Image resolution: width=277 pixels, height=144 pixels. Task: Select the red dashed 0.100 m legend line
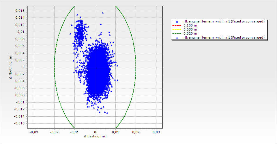pos(177,25)
